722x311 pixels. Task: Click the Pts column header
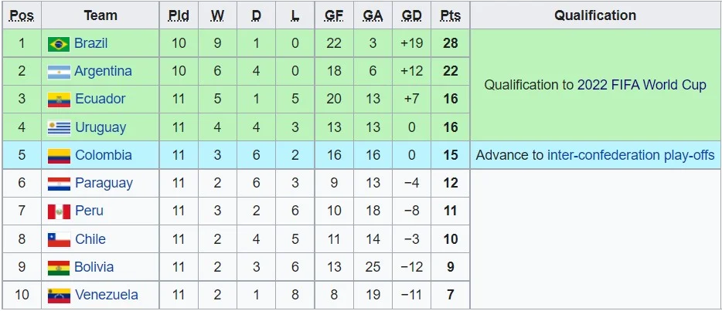[450, 15]
